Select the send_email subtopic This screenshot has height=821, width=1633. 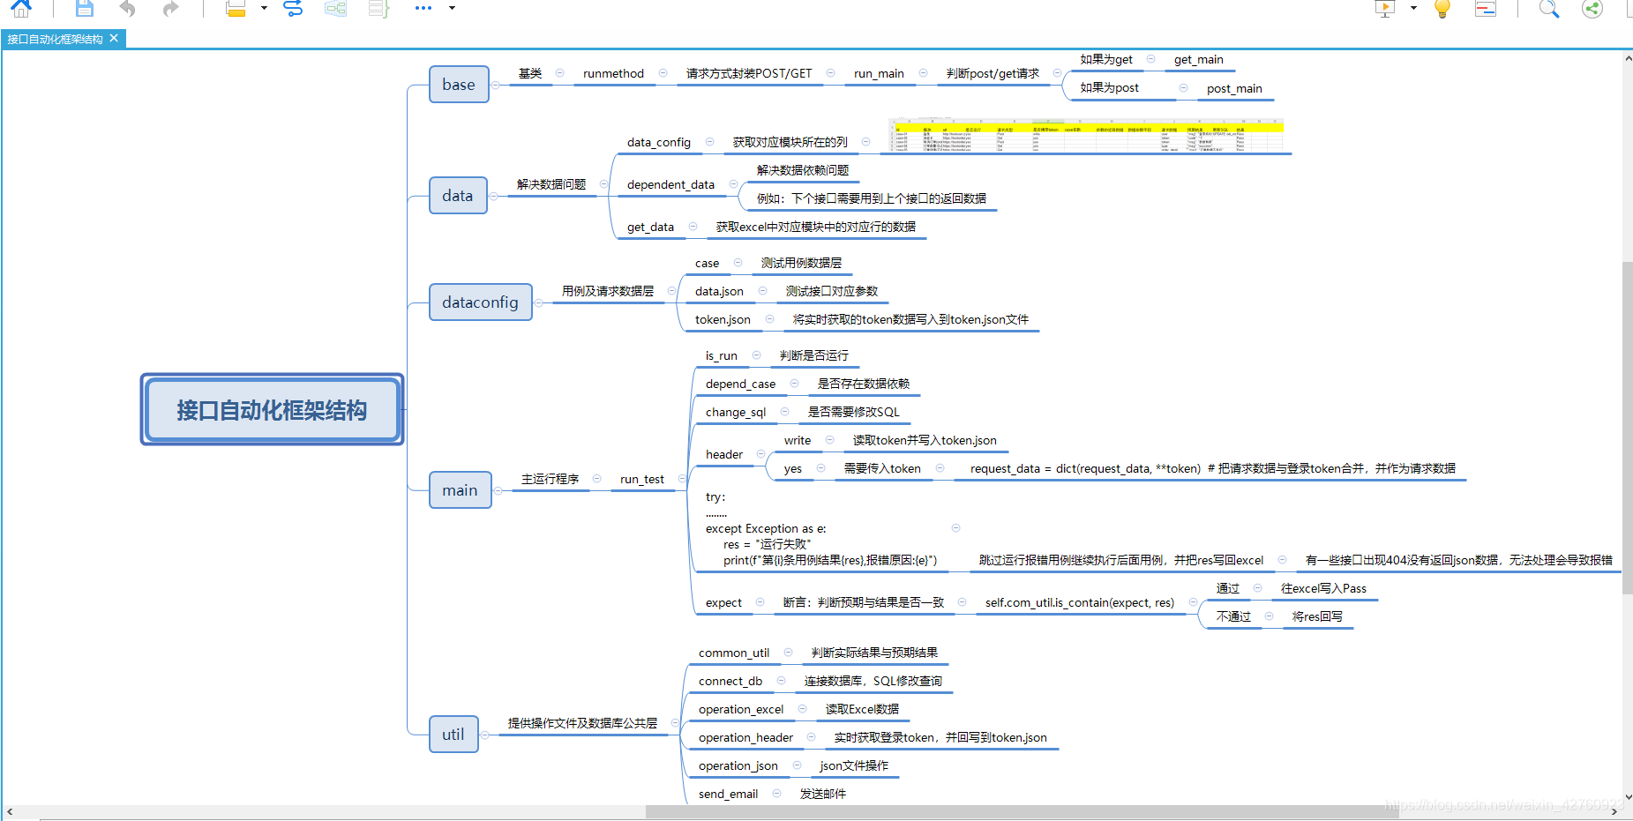coord(728,794)
